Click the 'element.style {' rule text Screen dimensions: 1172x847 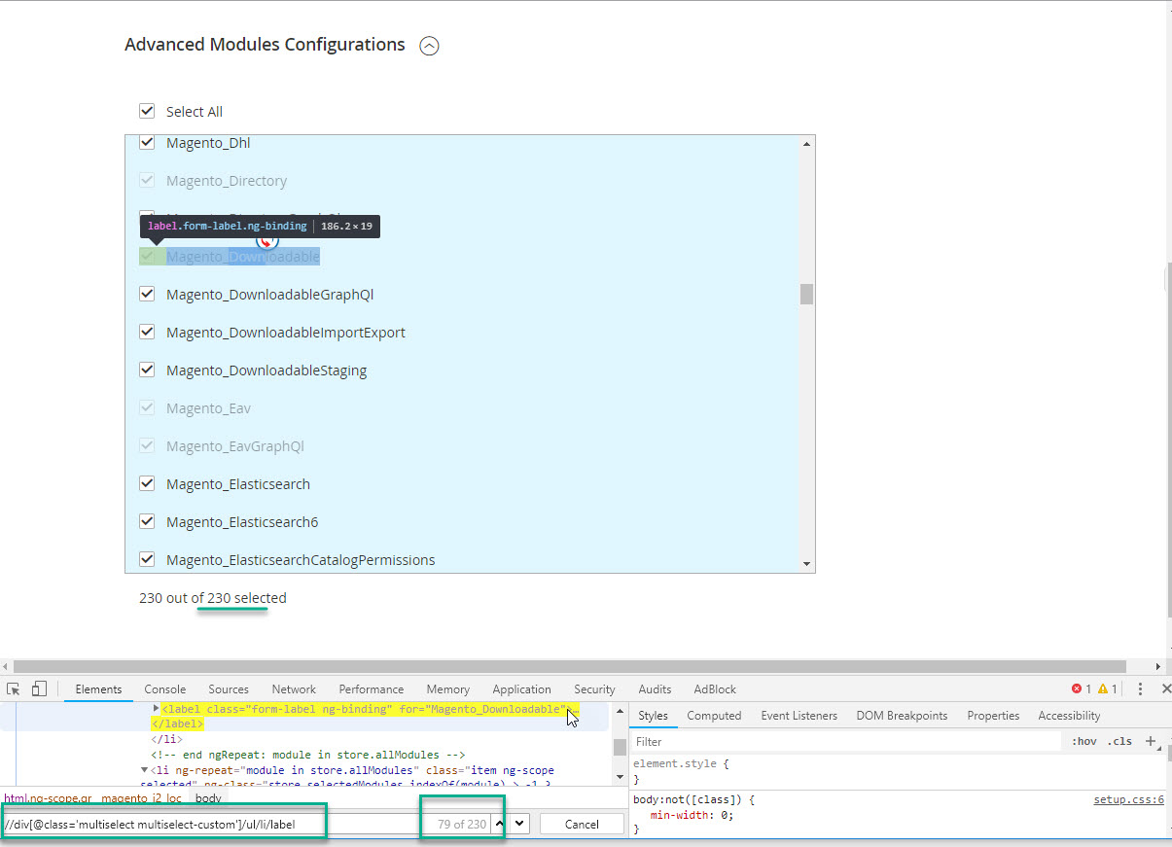[x=681, y=763]
